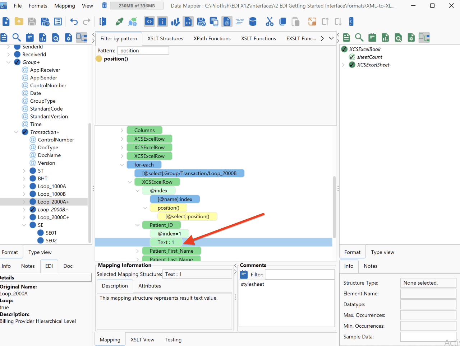The width and height of the screenshot is (460, 346).
Task: Toggle the highlighted code-brackets view button
Action: tap(149, 22)
